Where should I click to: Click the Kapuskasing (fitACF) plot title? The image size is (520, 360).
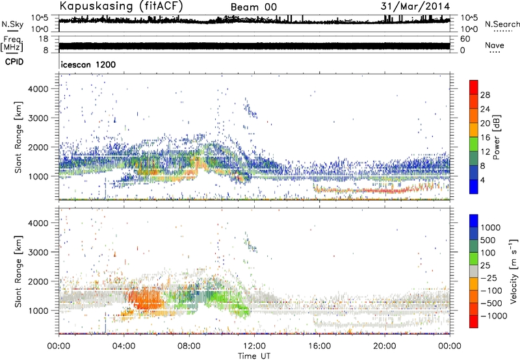click(121, 6)
